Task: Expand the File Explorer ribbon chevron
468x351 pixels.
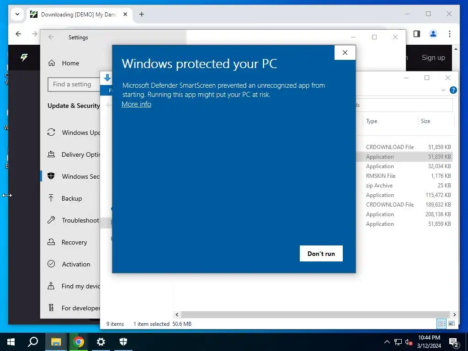Action: [443, 90]
